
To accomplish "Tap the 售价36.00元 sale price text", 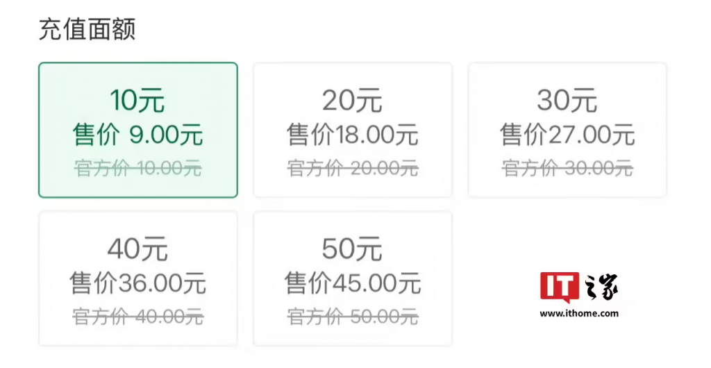I will pyautogui.click(x=137, y=283).
